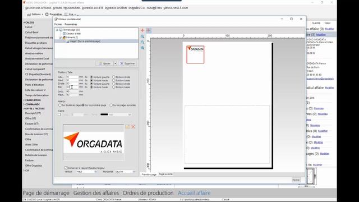Go to the Ordres de production tab
This screenshot has width=359, height=202.
coord(148,193)
